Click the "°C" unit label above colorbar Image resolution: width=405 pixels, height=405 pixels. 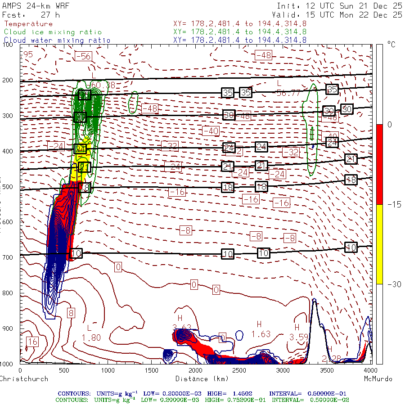[x=391, y=45]
